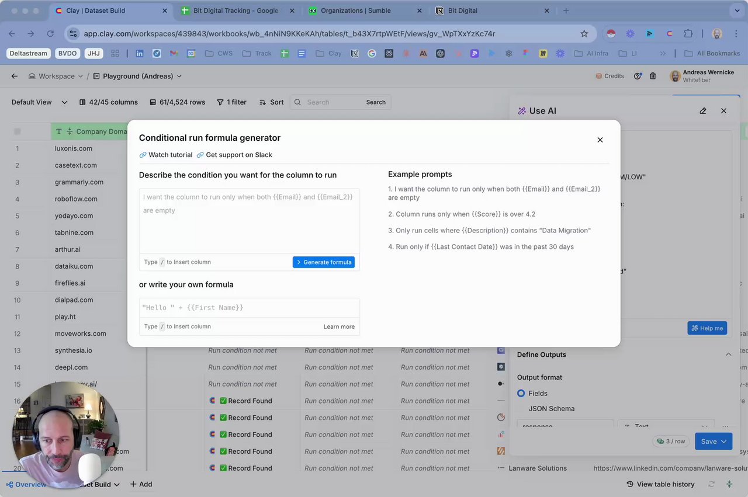Click the help icon beside Credits
Screen dimensions: 748x497
tap(638, 76)
